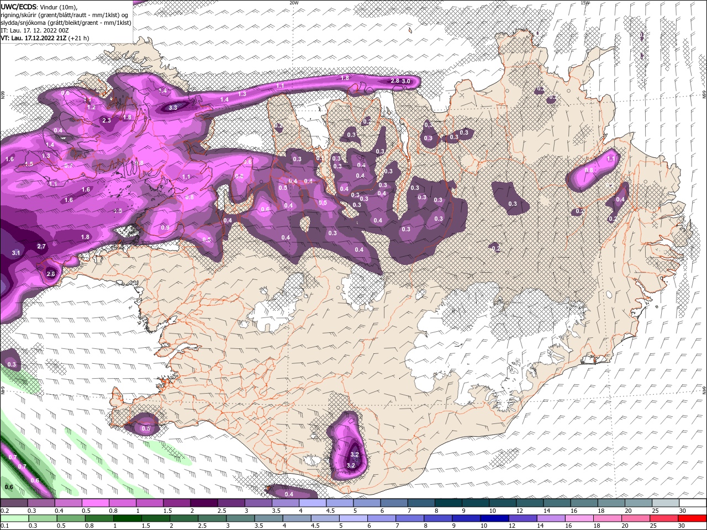
Task: Select the navy blue bottom-row swatch between 10 and 12
Action: pyautogui.click(x=494, y=518)
